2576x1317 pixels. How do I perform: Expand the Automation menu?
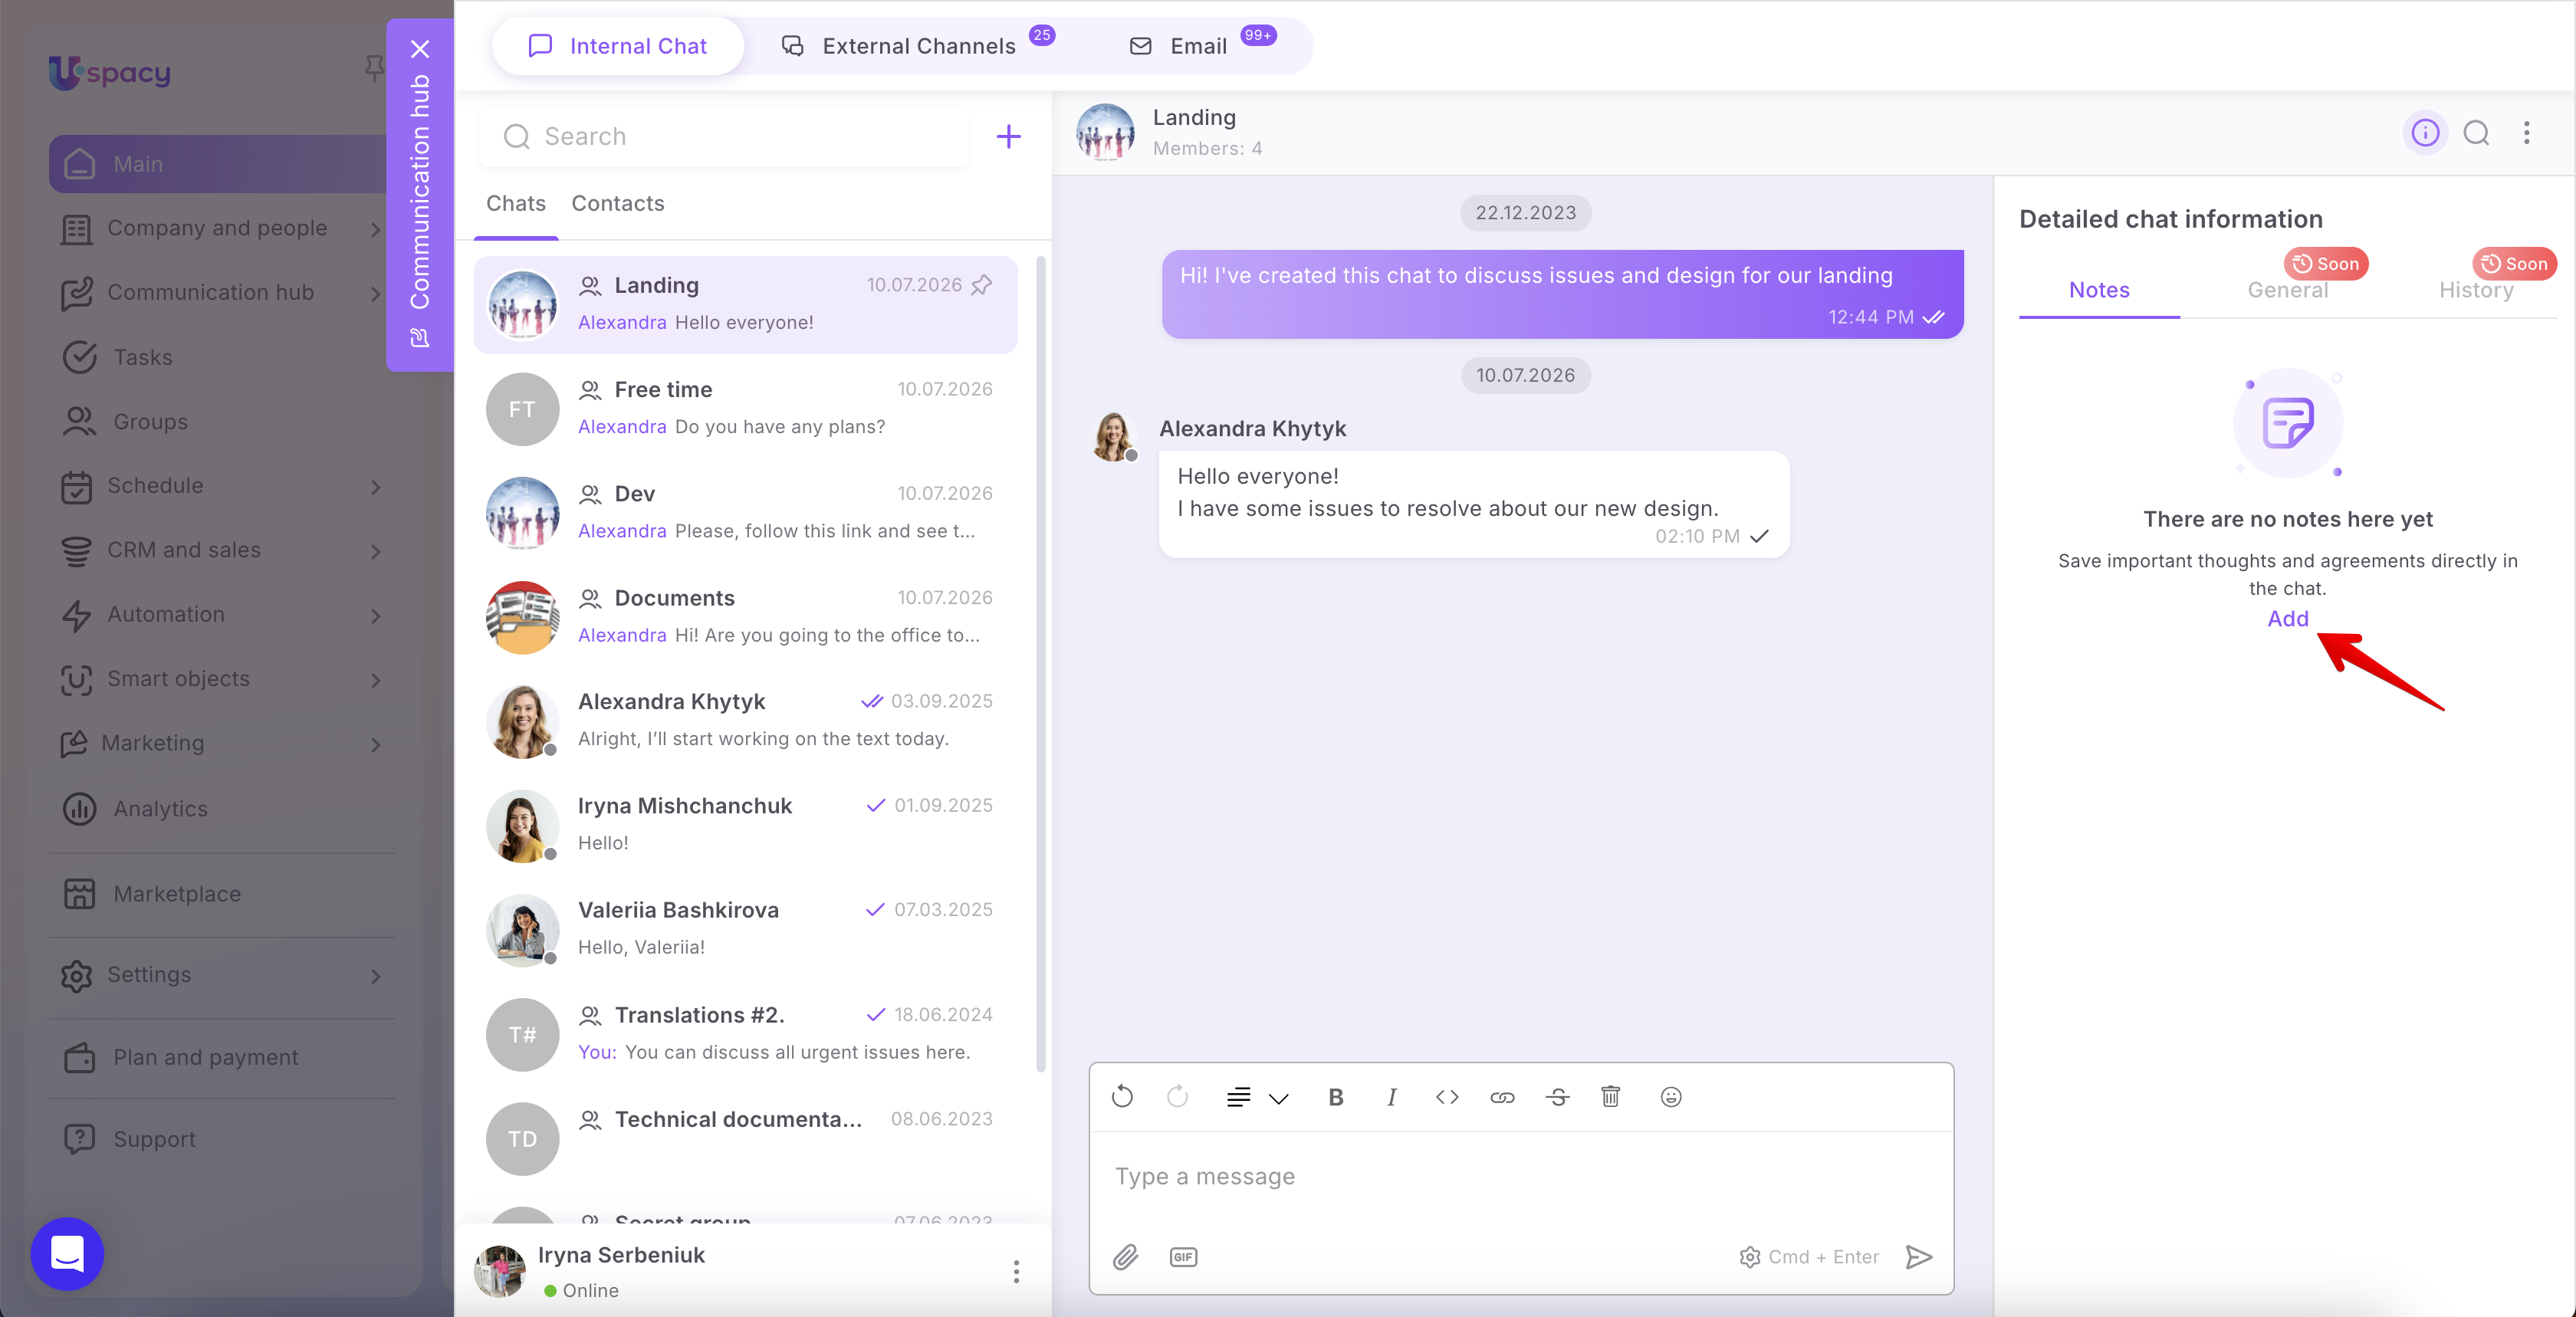point(376,615)
